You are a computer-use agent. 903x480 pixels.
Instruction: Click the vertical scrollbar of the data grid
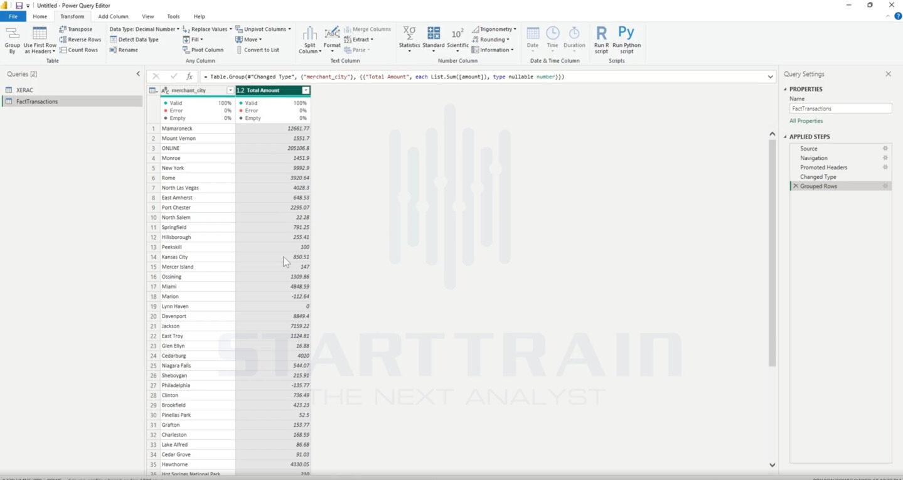click(x=772, y=252)
